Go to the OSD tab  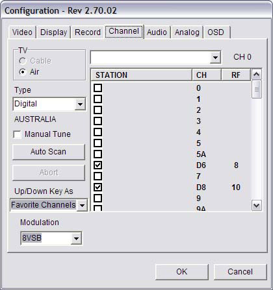point(216,32)
